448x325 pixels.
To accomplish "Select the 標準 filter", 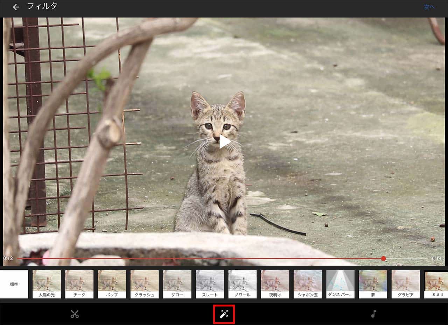I will pos(14,284).
